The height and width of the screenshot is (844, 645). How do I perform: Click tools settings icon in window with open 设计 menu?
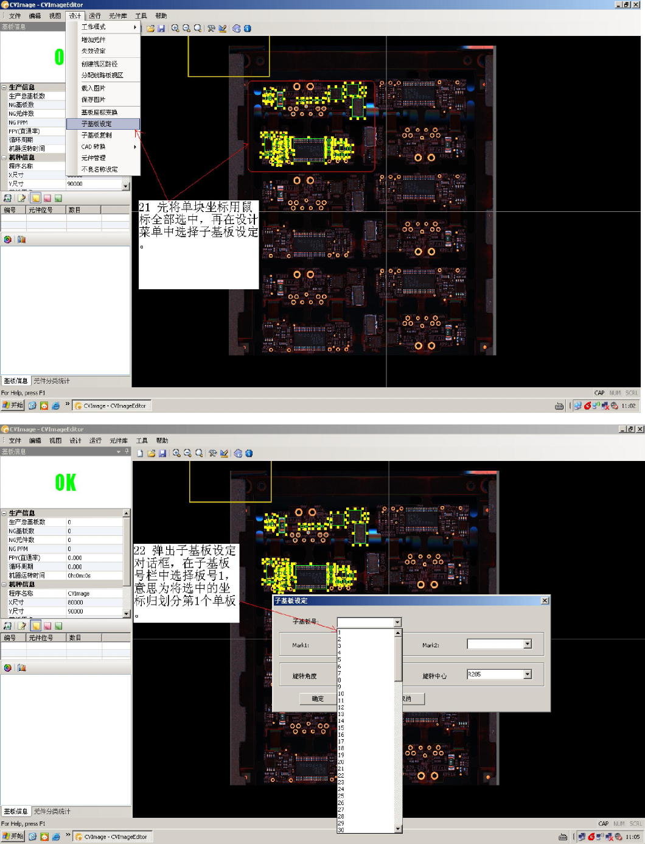(x=212, y=29)
